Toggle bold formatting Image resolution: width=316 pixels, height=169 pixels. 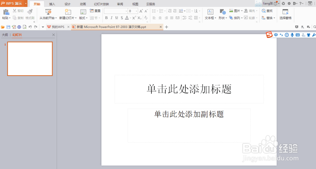pyautogui.click(x=106, y=18)
